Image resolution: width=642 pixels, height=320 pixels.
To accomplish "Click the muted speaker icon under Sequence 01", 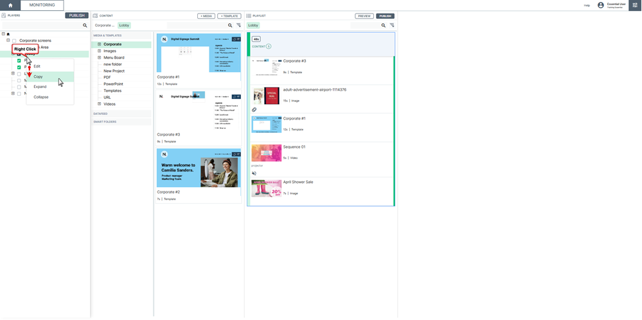I will click(254, 173).
